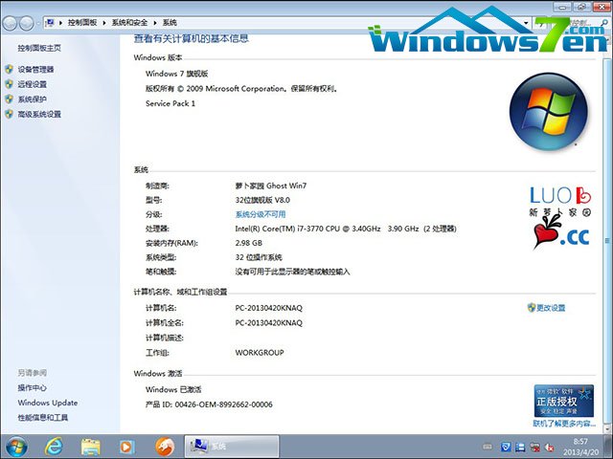The image size is (613, 459).
Task: Open the shield icon beside 高级系统设置
Action: (10, 114)
